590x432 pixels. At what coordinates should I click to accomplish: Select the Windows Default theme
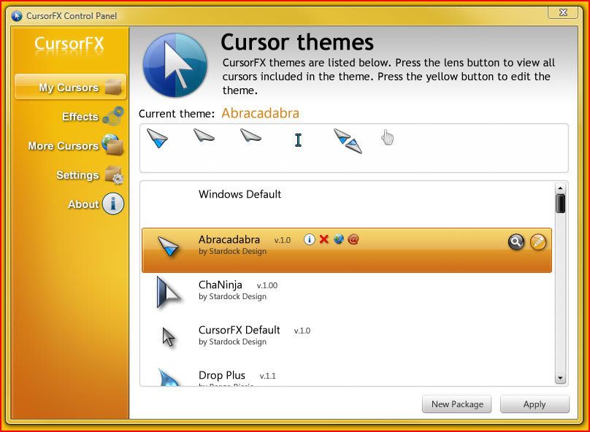pyautogui.click(x=240, y=195)
